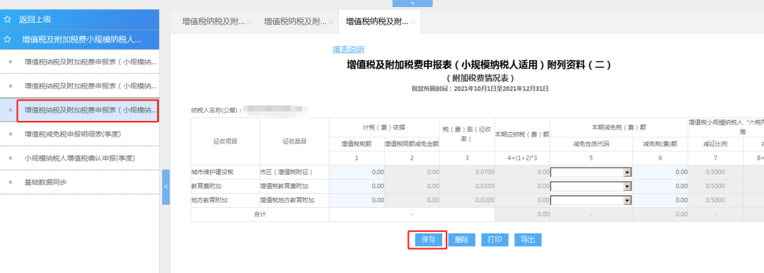Image resolution: width=764 pixels, height=273 pixels.
Task: Switch to the first 增值税纳税及附 tab
Action: 214,21
